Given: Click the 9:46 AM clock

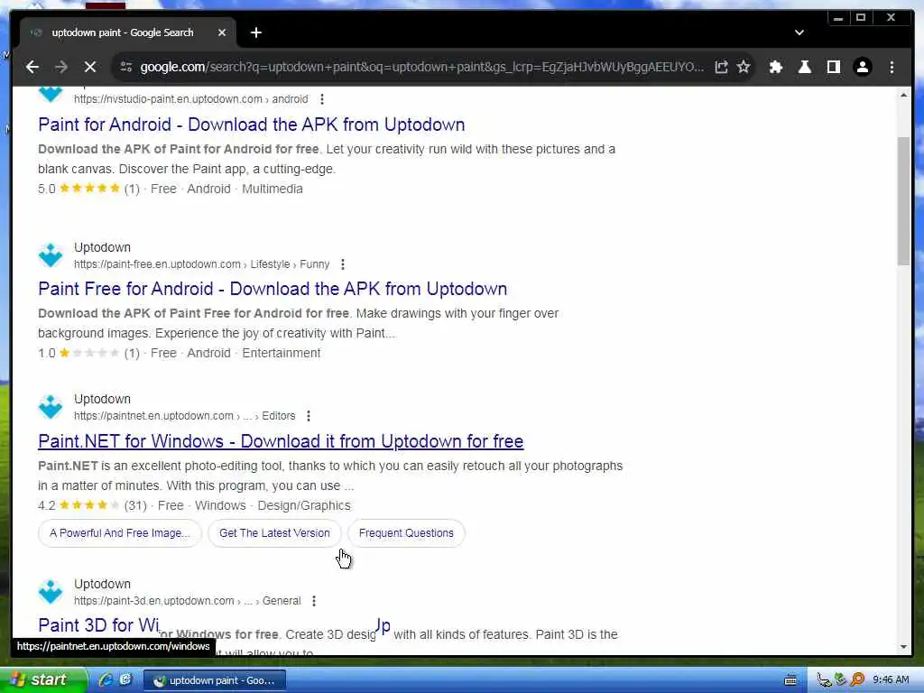Looking at the screenshot, I should point(891,680).
